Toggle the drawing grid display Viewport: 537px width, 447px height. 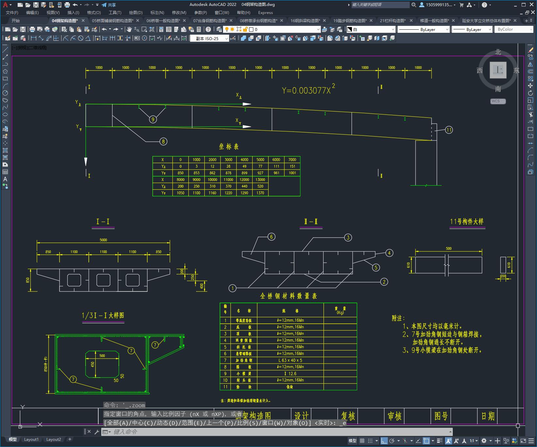362,441
